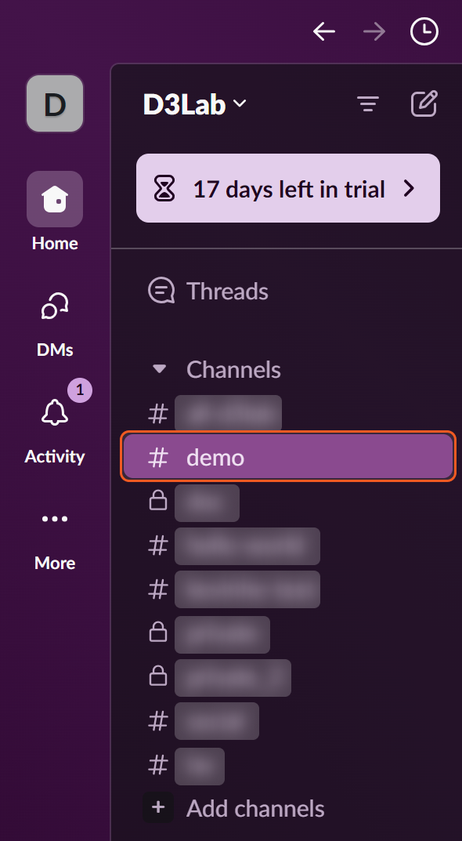Open the sidebar filter icon
The height and width of the screenshot is (841, 462).
click(368, 103)
